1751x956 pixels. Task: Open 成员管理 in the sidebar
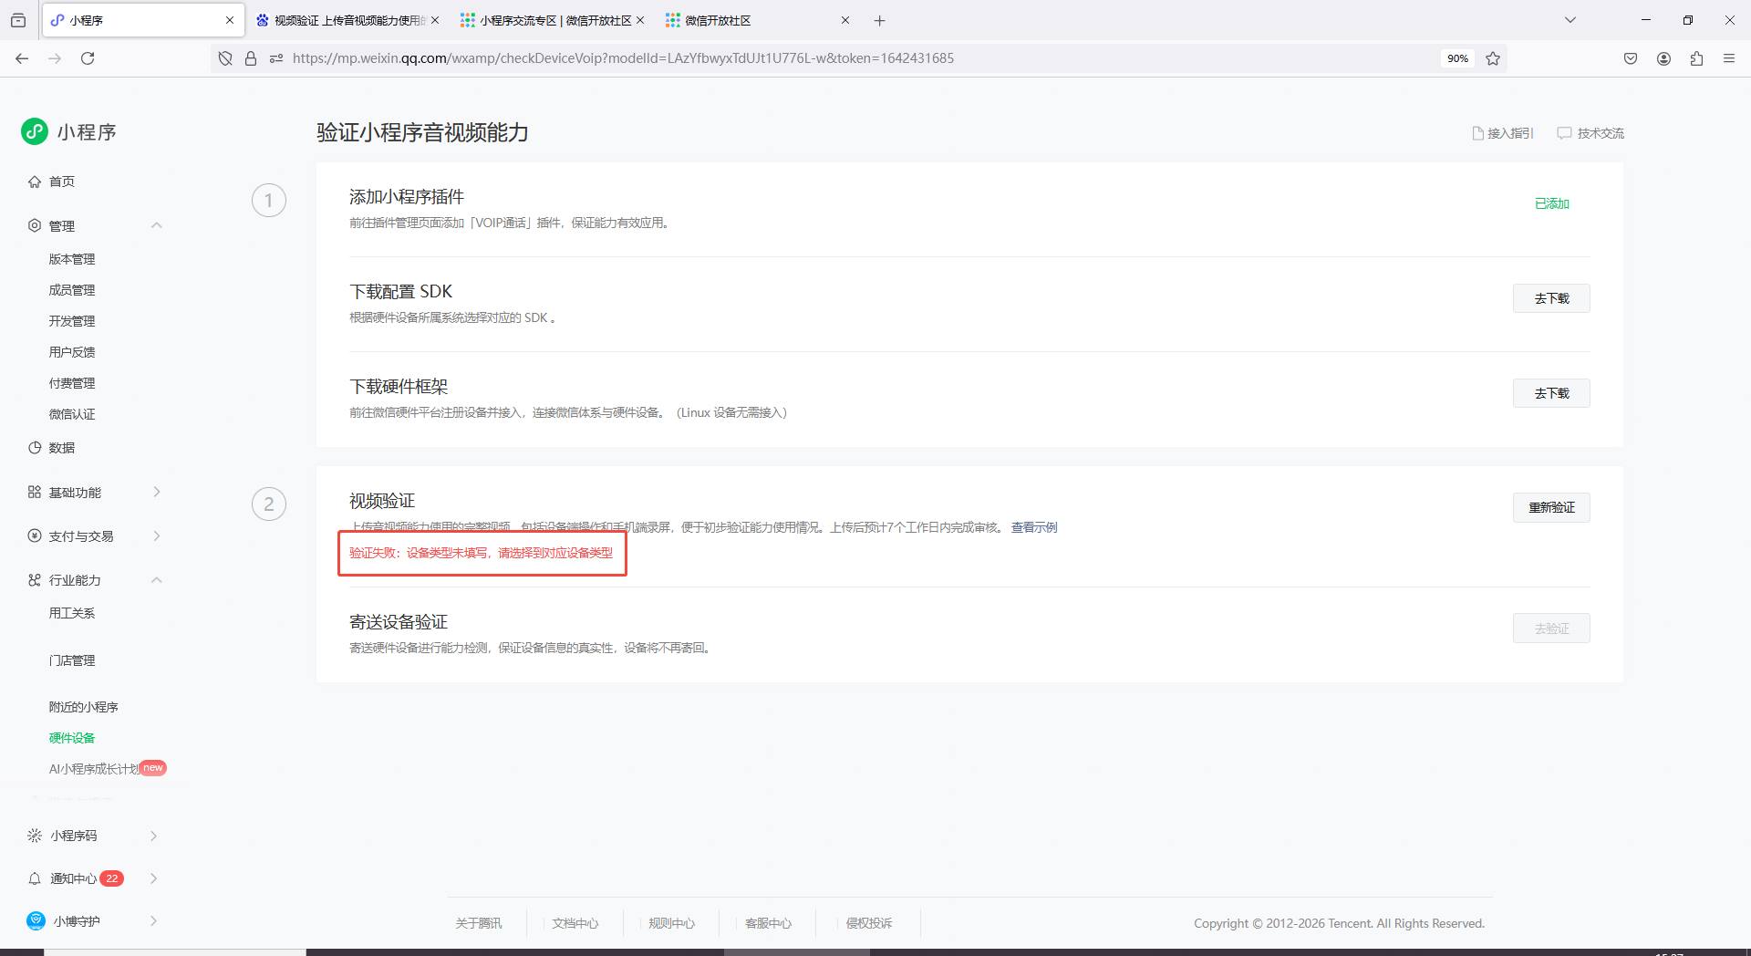pyautogui.click(x=72, y=290)
